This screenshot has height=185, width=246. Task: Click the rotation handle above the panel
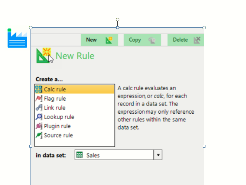click(x=117, y=19)
